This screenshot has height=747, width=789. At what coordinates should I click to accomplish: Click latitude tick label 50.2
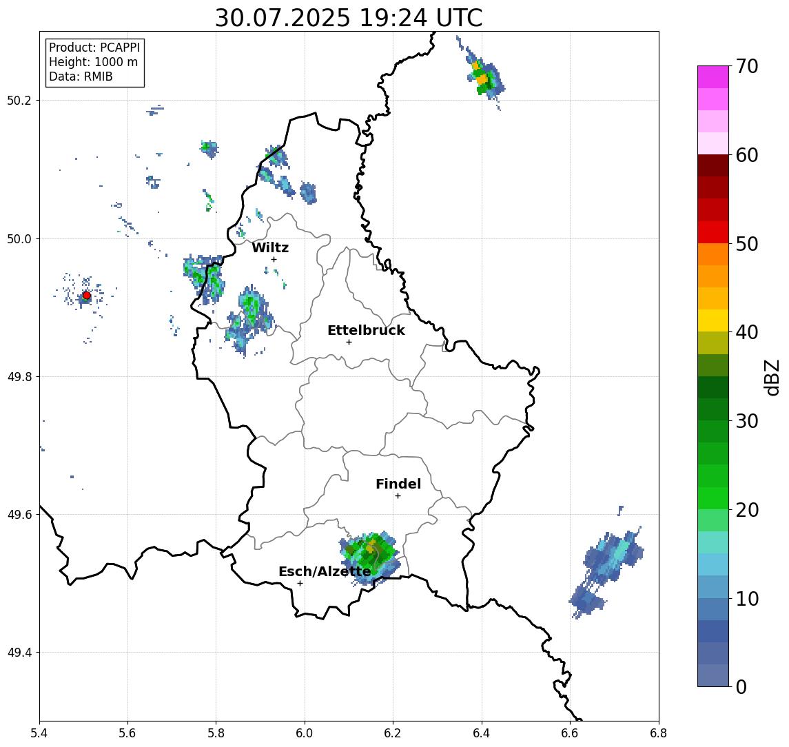coord(19,100)
